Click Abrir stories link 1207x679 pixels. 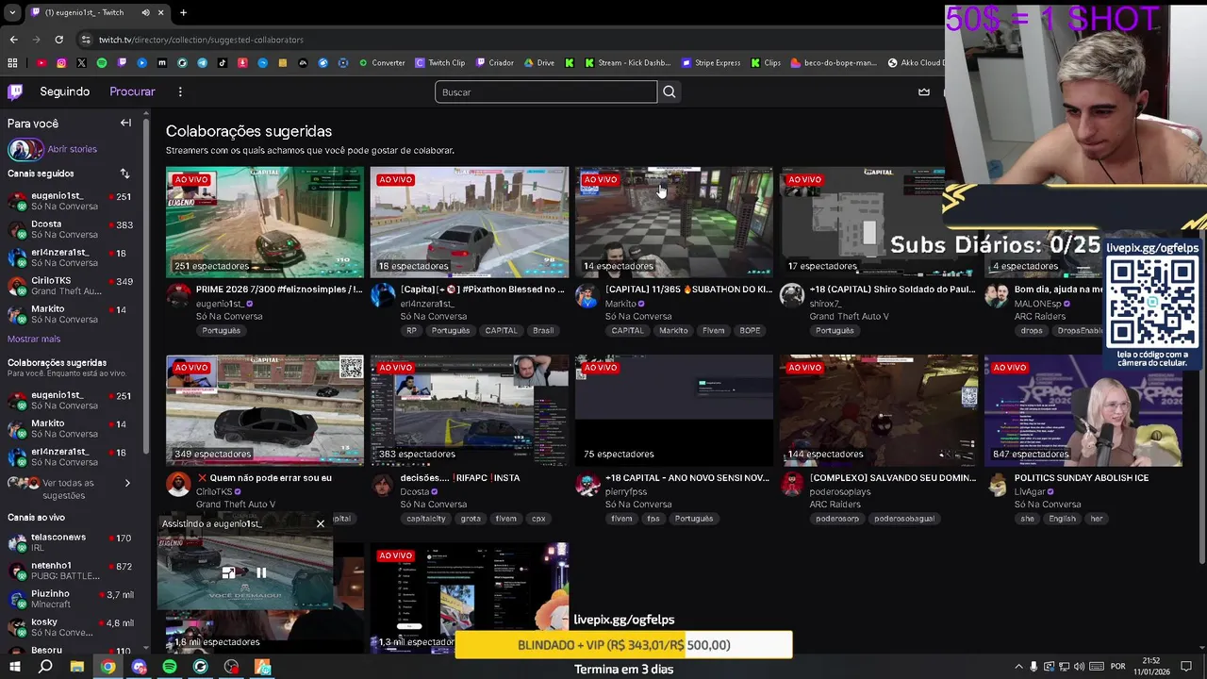(x=73, y=149)
